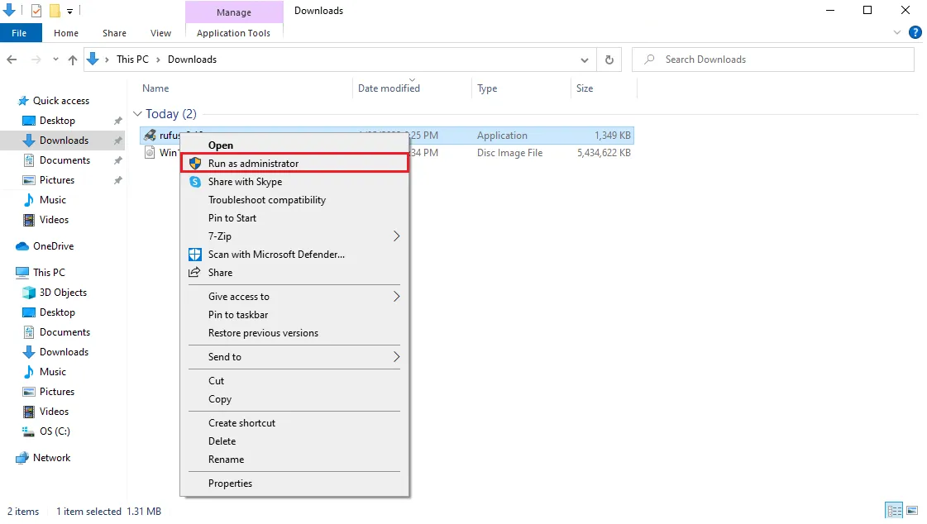Select Create shortcut
927x524 pixels.
click(294, 423)
